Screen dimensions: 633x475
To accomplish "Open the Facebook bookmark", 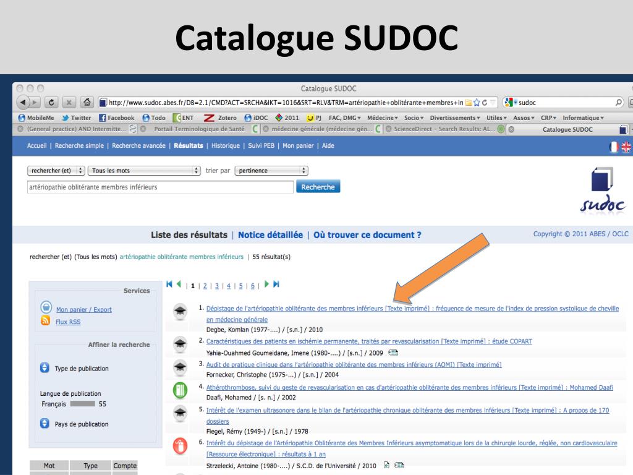I will coord(117,118).
